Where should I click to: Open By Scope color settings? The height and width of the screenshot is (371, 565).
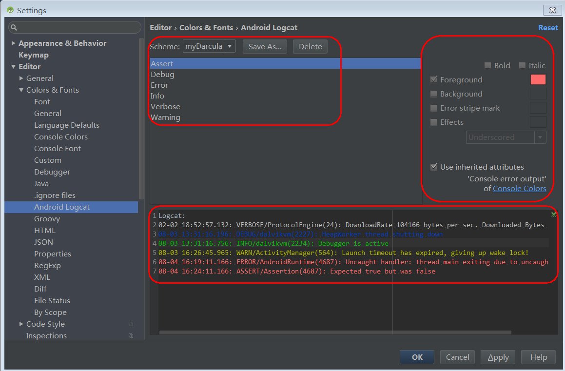50,312
